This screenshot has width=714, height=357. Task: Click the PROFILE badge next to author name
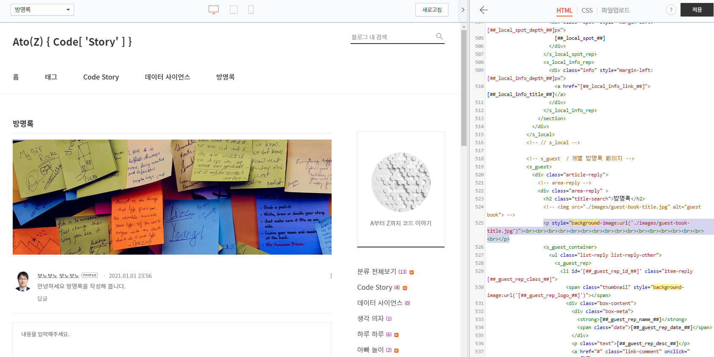point(90,275)
